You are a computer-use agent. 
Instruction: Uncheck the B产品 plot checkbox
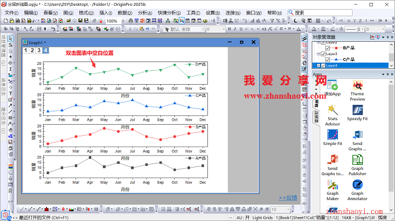click(328, 48)
